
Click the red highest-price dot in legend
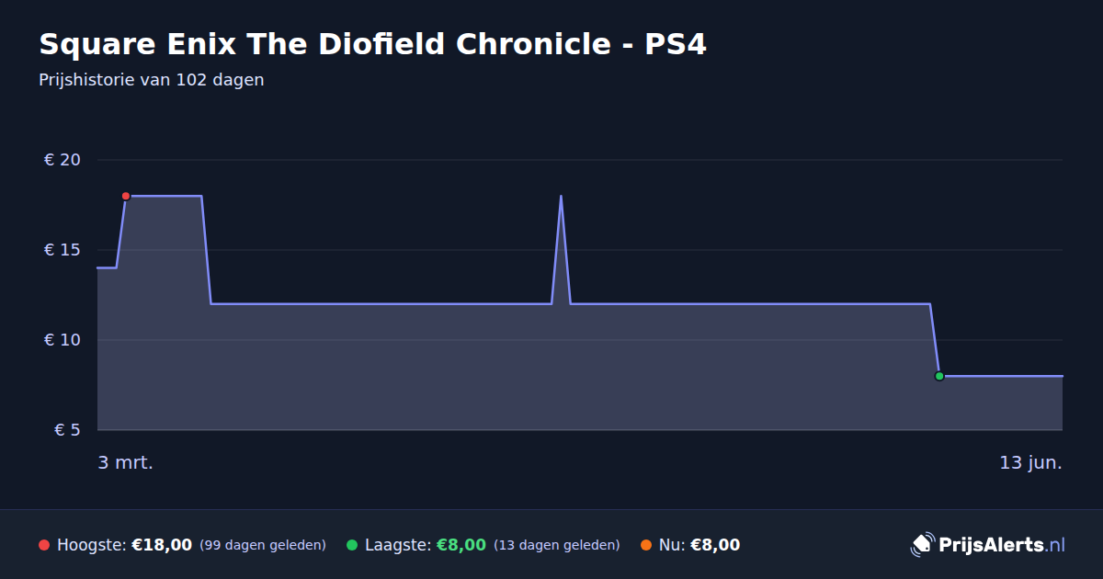44,545
